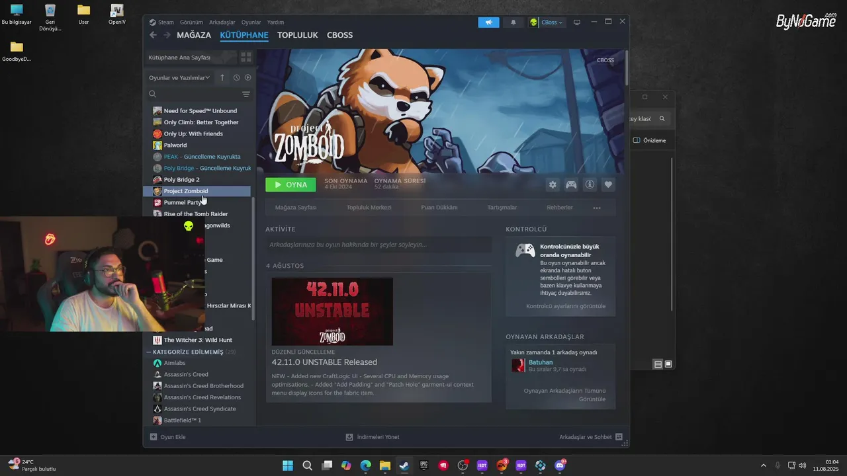Open Kontrolcü ayarlarını görüntüle link

point(566,306)
